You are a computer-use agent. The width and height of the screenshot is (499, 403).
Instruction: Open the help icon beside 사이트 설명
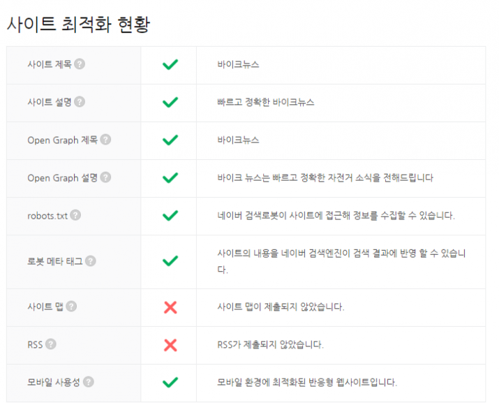coord(80,102)
